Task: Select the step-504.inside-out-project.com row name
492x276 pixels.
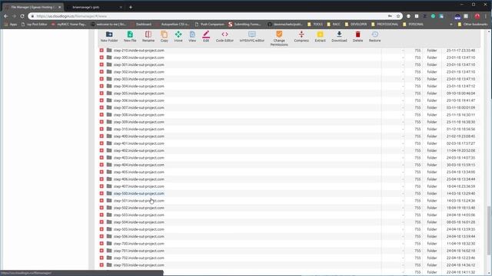Action: (138, 222)
